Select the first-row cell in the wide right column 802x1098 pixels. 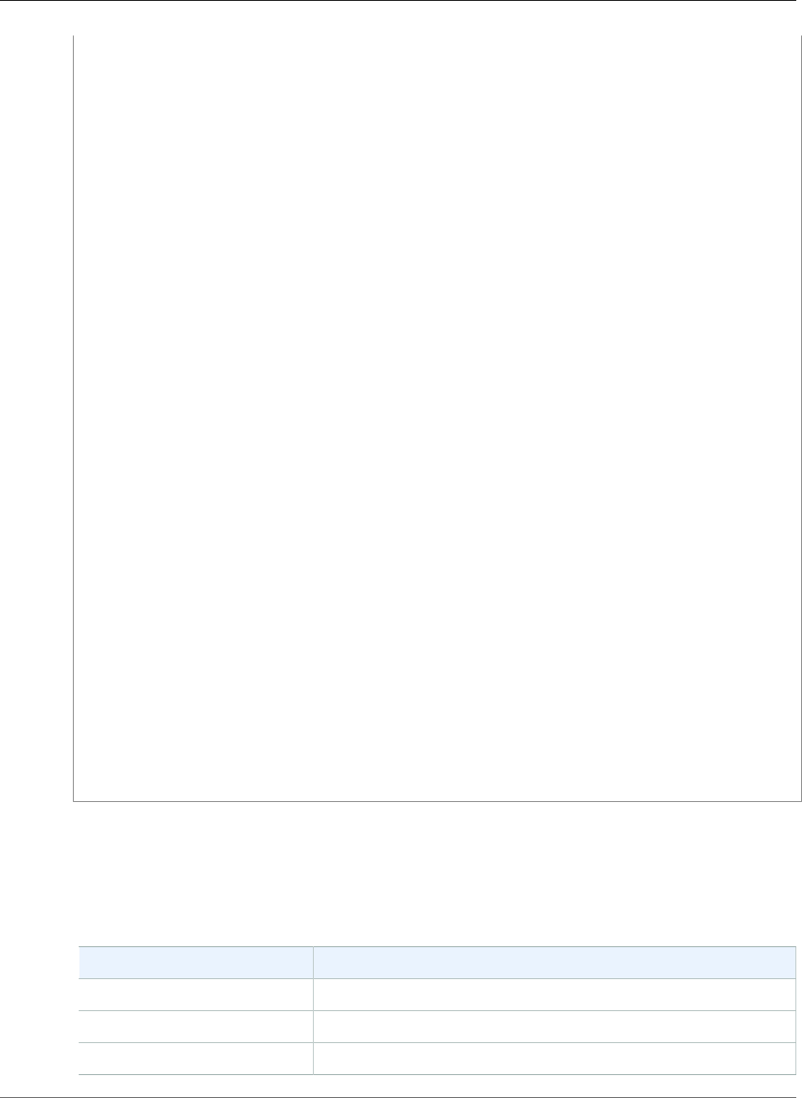click(555, 990)
